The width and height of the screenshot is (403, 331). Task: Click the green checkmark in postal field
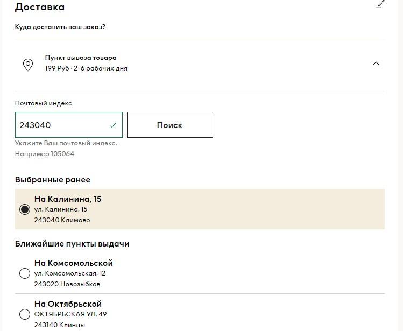tap(113, 125)
